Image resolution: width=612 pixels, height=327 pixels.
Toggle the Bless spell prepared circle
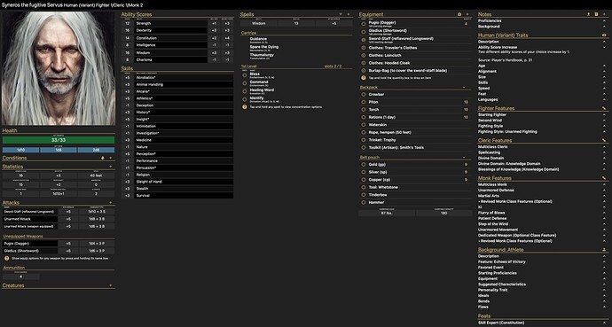click(245, 75)
